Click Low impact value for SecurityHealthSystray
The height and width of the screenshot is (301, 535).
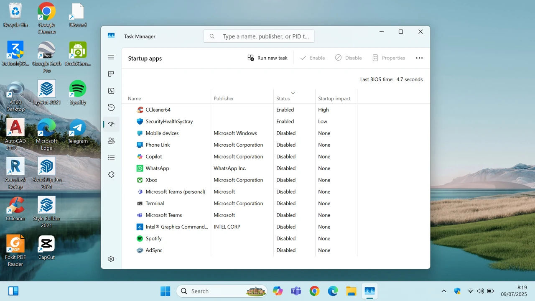[323, 122]
